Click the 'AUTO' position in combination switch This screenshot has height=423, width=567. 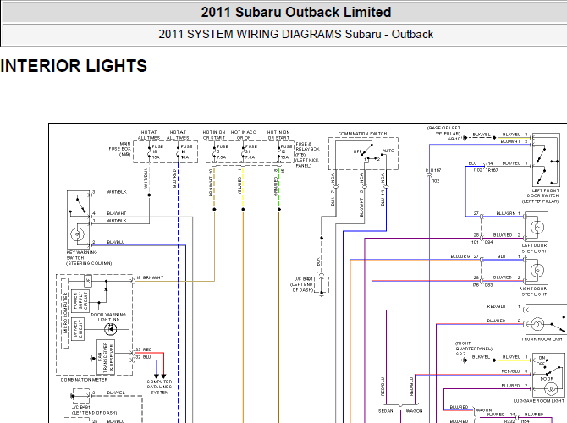pos(388,151)
